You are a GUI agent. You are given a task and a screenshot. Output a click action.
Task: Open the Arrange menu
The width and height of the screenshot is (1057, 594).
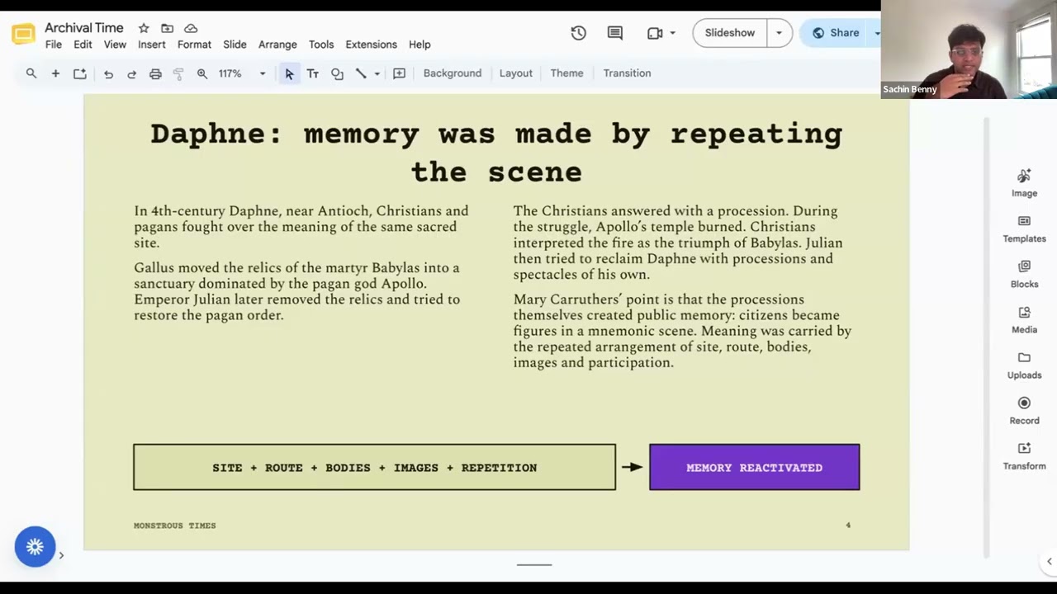pyautogui.click(x=277, y=45)
